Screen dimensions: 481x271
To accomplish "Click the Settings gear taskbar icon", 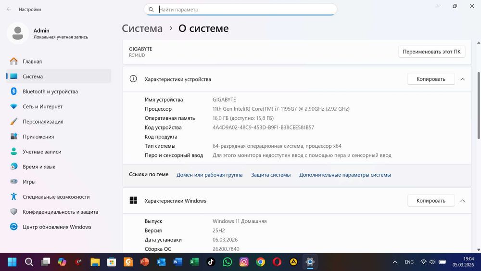I will click(x=310, y=262).
